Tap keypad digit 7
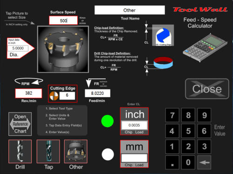The width and height of the screenshot is (233, 174). click(x=172, y=115)
